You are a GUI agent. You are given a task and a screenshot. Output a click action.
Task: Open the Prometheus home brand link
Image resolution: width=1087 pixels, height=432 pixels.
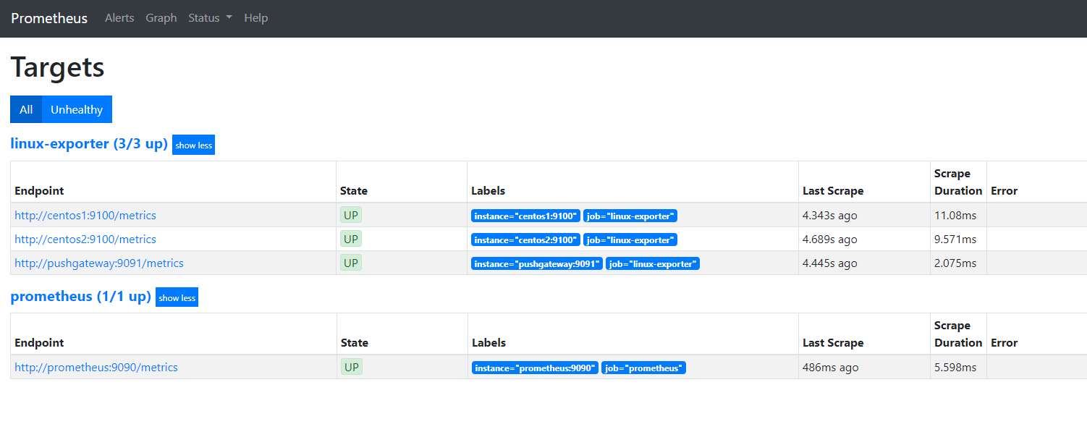point(49,18)
